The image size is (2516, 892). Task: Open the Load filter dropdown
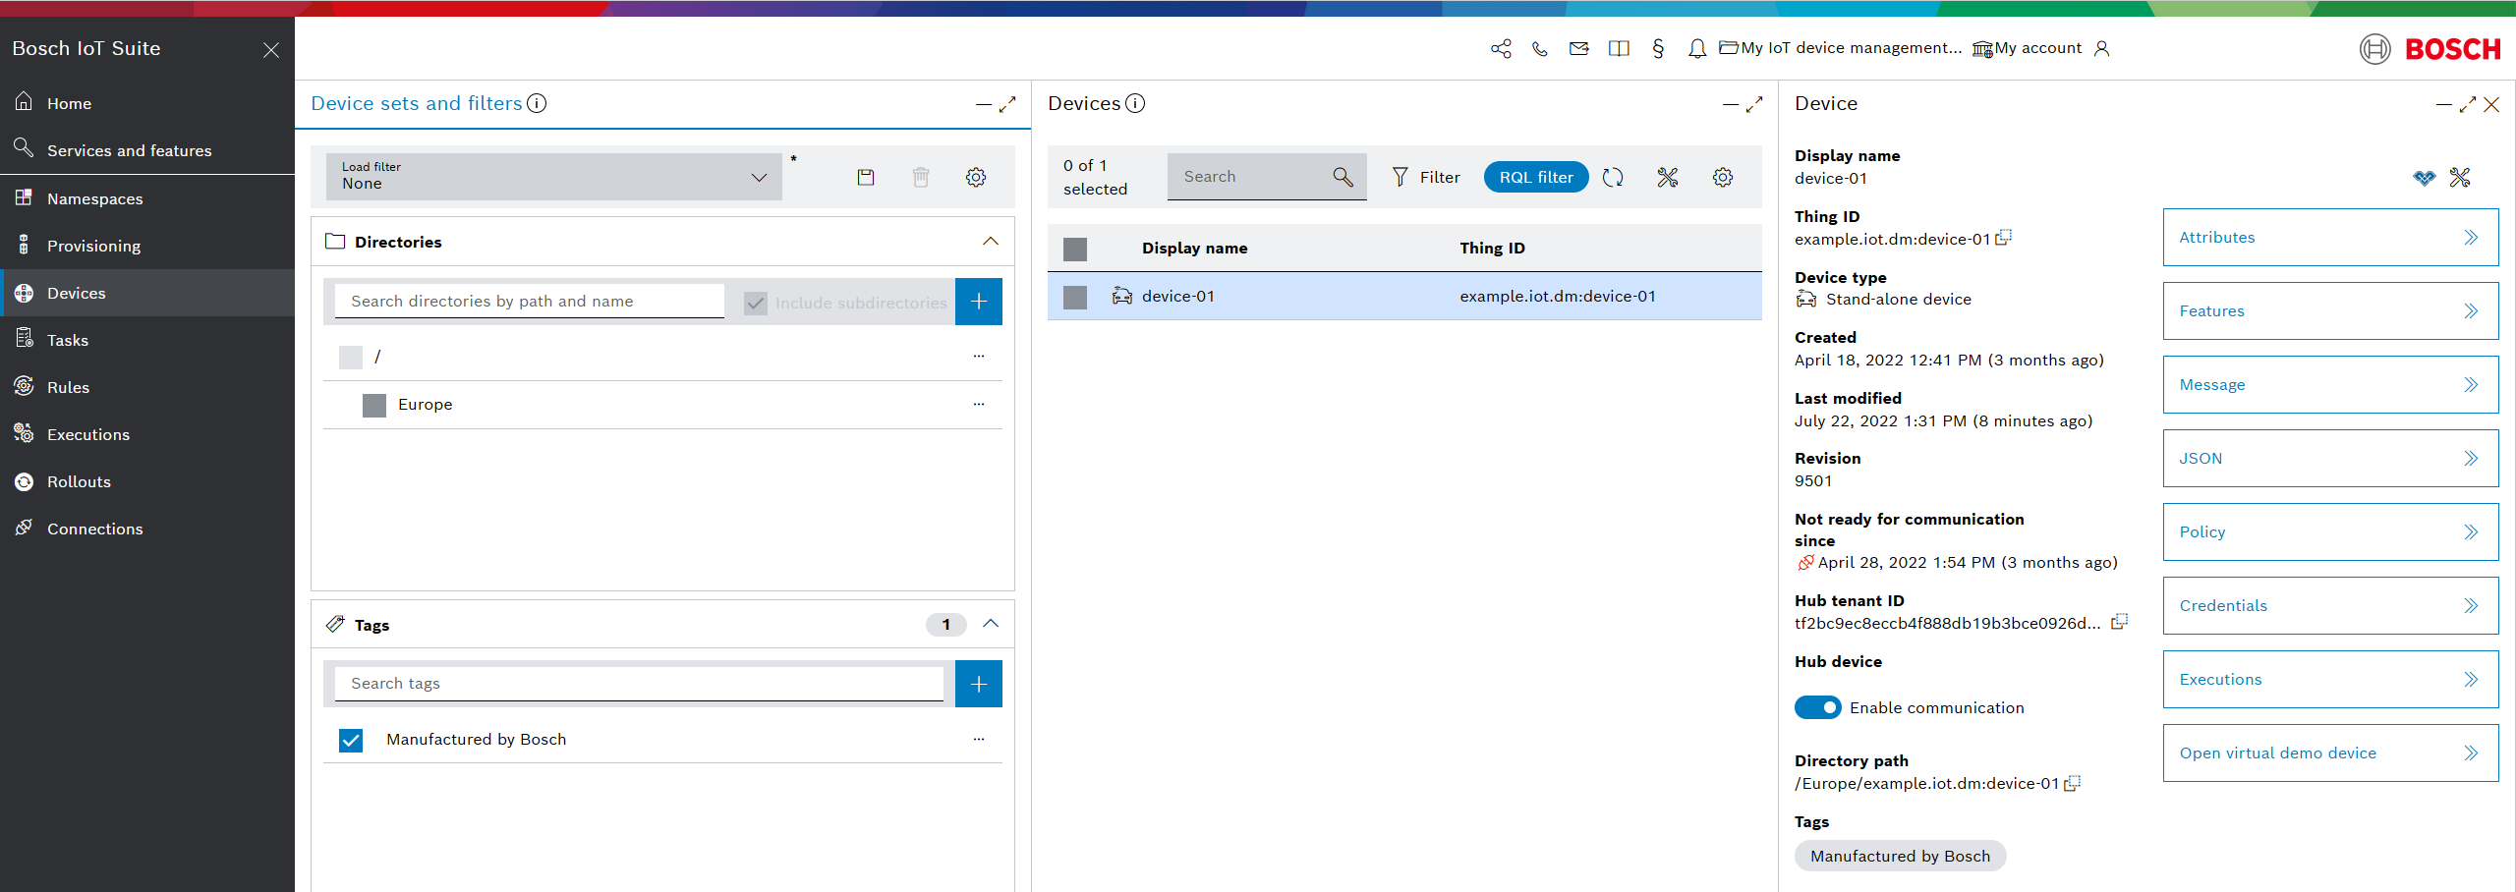(x=554, y=177)
